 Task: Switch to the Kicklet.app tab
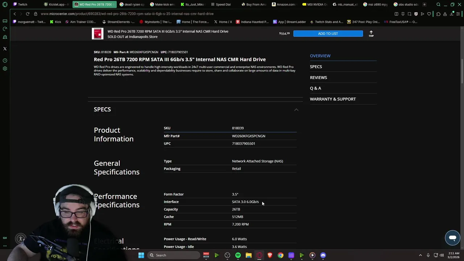click(57, 4)
